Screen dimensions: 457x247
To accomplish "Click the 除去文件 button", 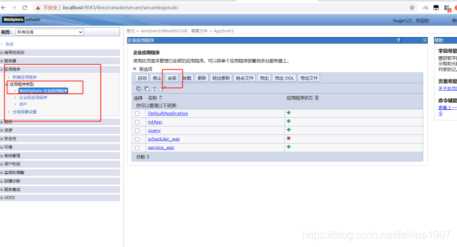I will coord(245,78).
